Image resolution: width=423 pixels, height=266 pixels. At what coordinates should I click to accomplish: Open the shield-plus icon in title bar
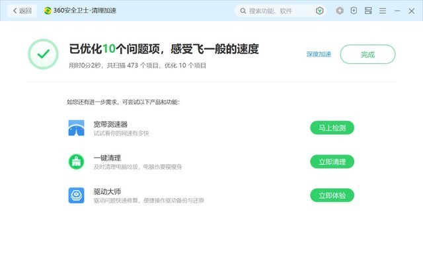[354, 11]
